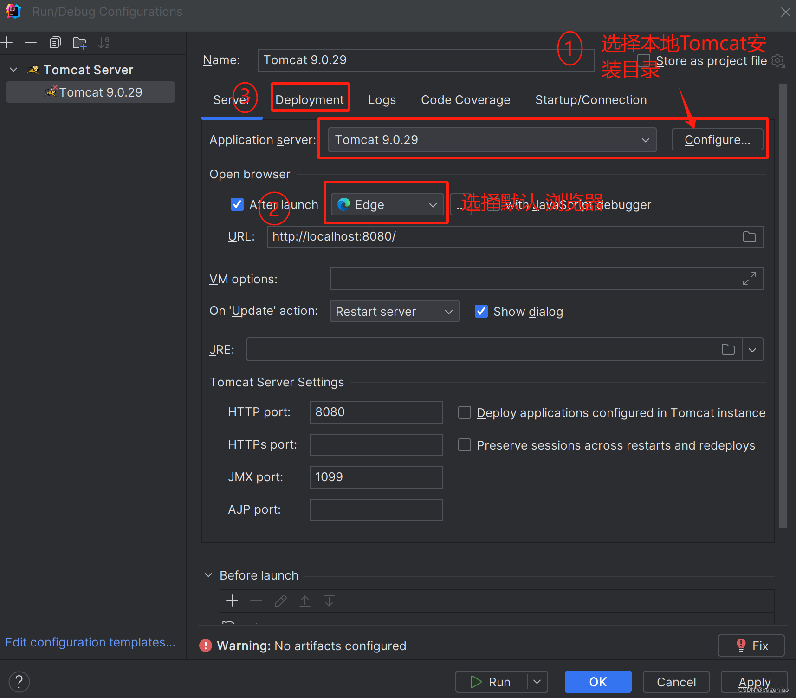Switch to the Deployment tab
Image resolution: width=796 pixels, height=698 pixels.
click(x=310, y=100)
